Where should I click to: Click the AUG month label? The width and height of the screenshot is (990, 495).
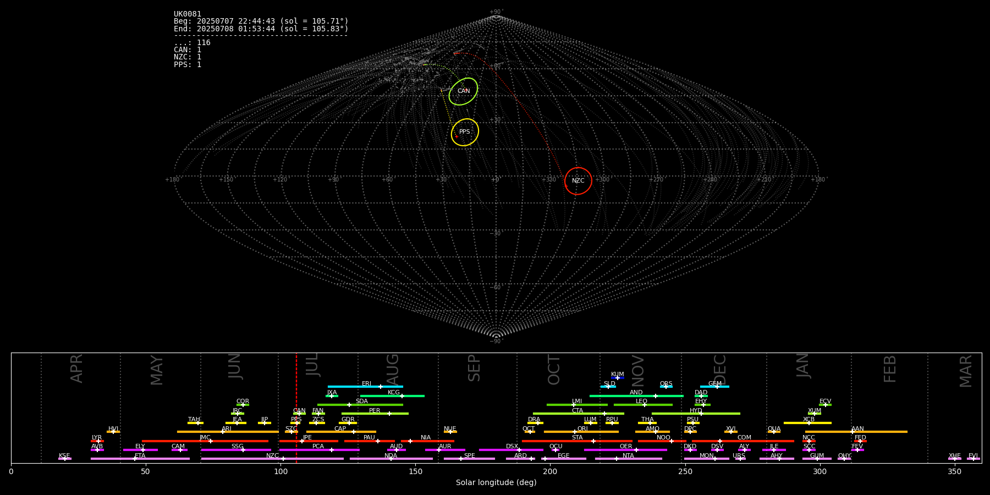(393, 369)
